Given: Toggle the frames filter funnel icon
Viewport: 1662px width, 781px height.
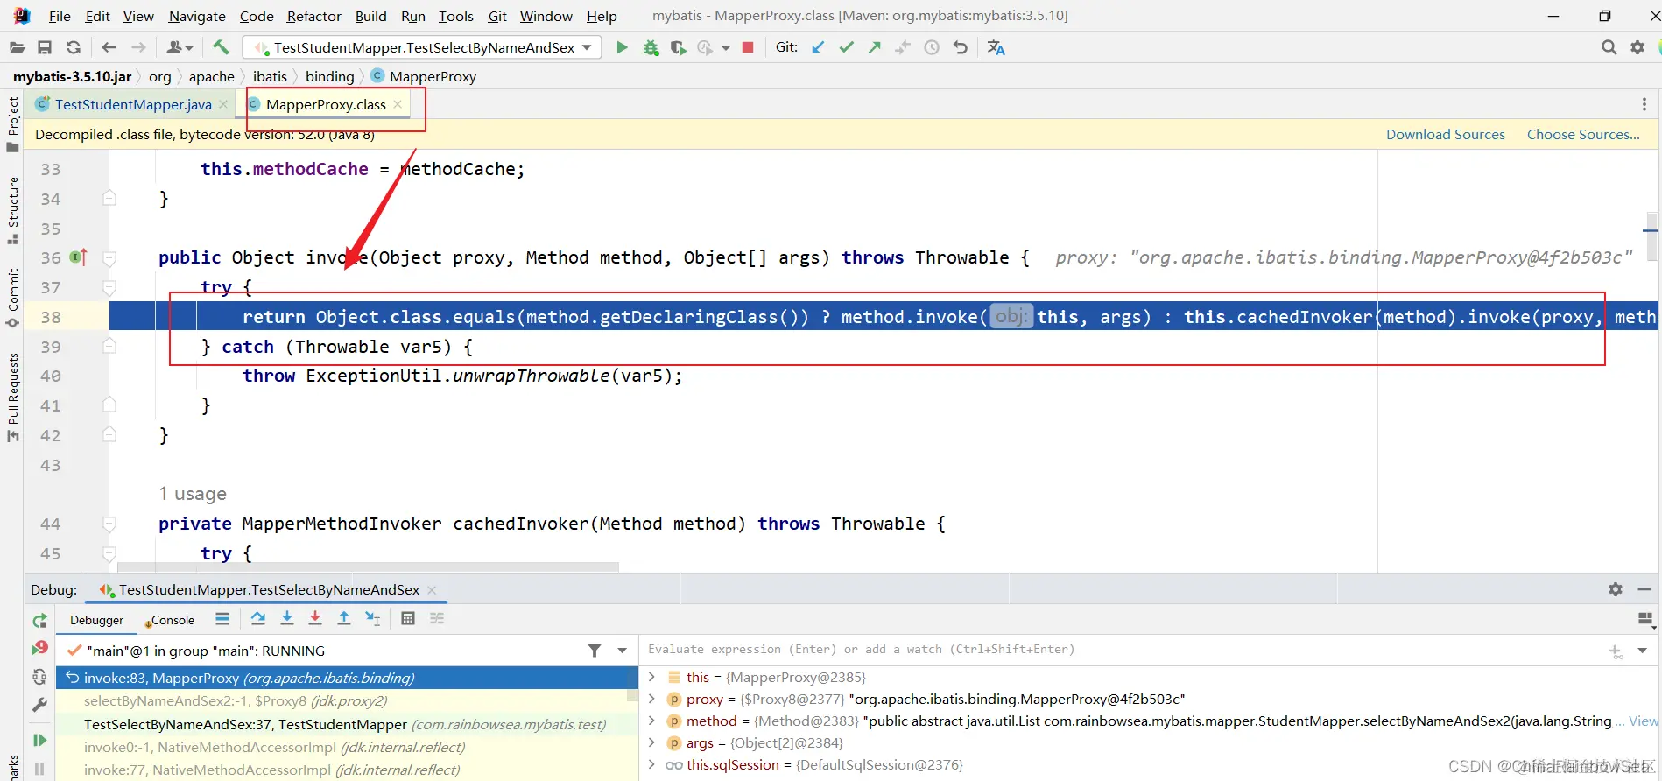Looking at the screenshot, I should click(x=595, y=651).
